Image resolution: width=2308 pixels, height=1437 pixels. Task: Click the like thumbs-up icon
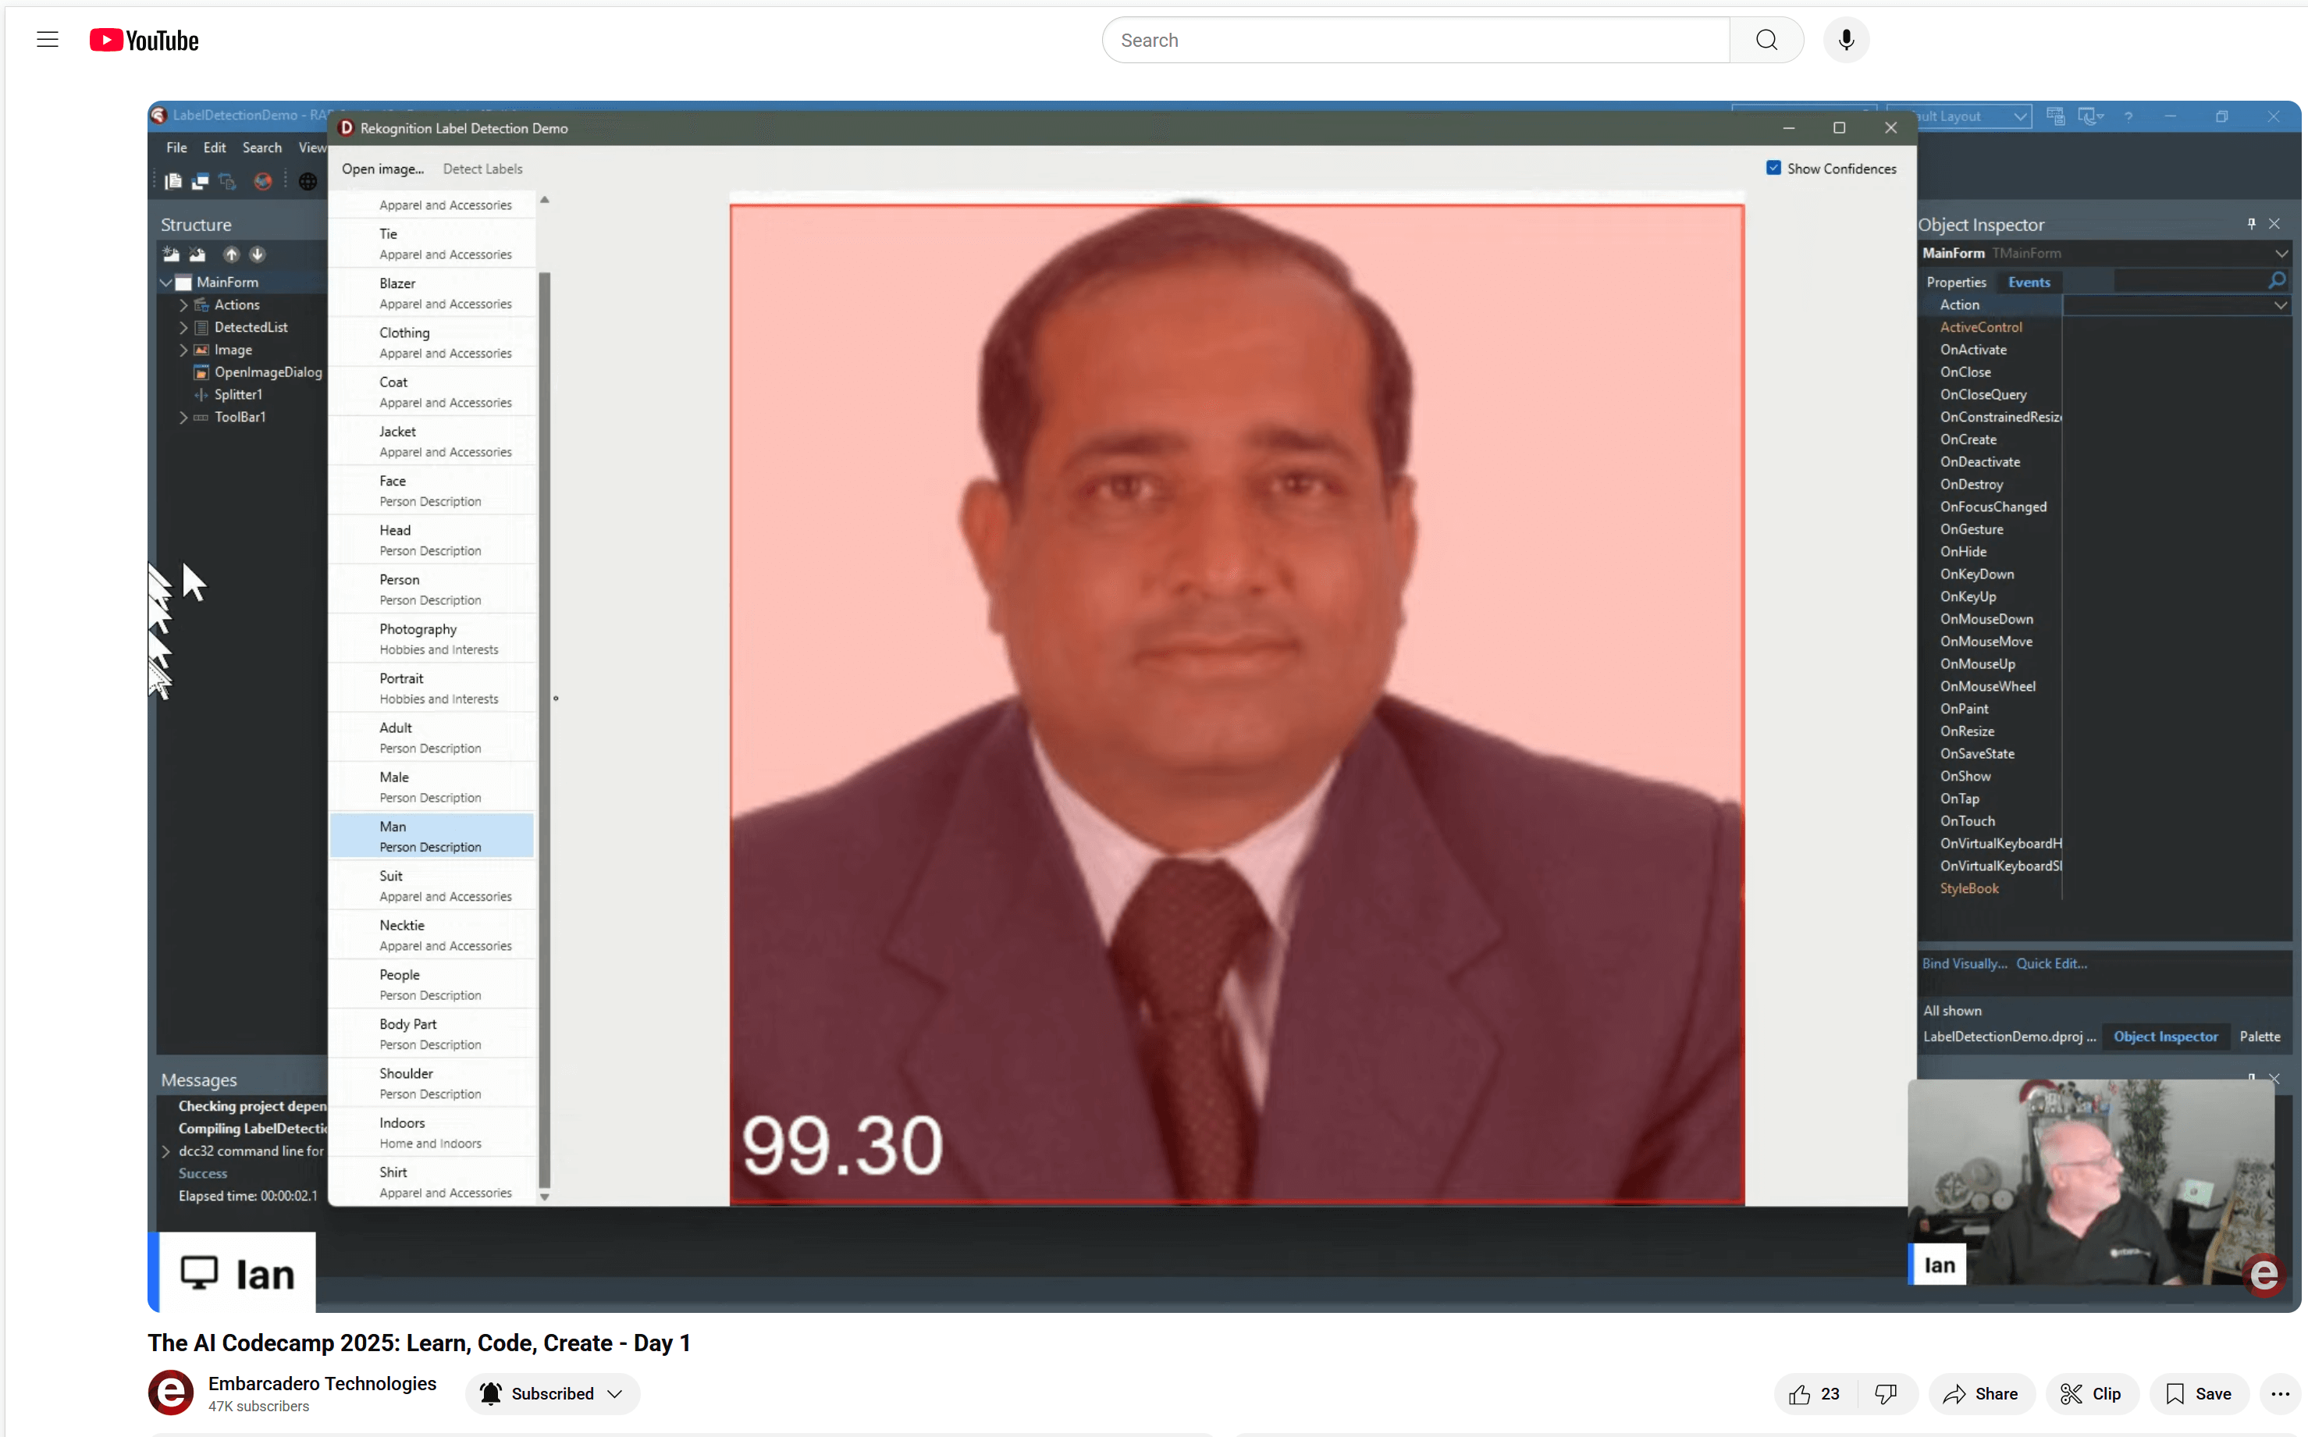(1798, 1393)
